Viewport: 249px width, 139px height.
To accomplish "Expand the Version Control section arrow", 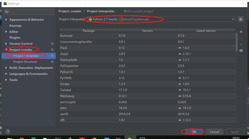I will pos(6,44).
